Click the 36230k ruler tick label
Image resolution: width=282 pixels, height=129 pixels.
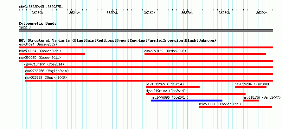(37, 13)
